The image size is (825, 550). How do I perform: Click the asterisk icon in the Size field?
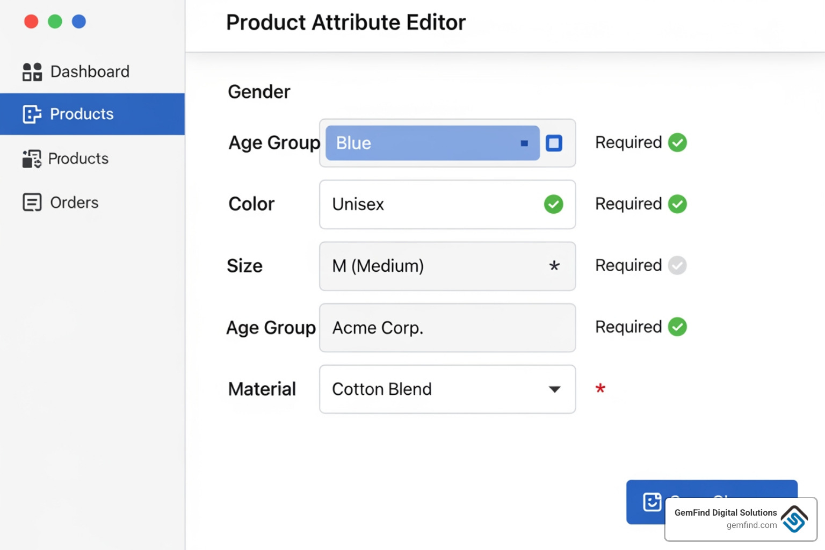tap(553, 266)
